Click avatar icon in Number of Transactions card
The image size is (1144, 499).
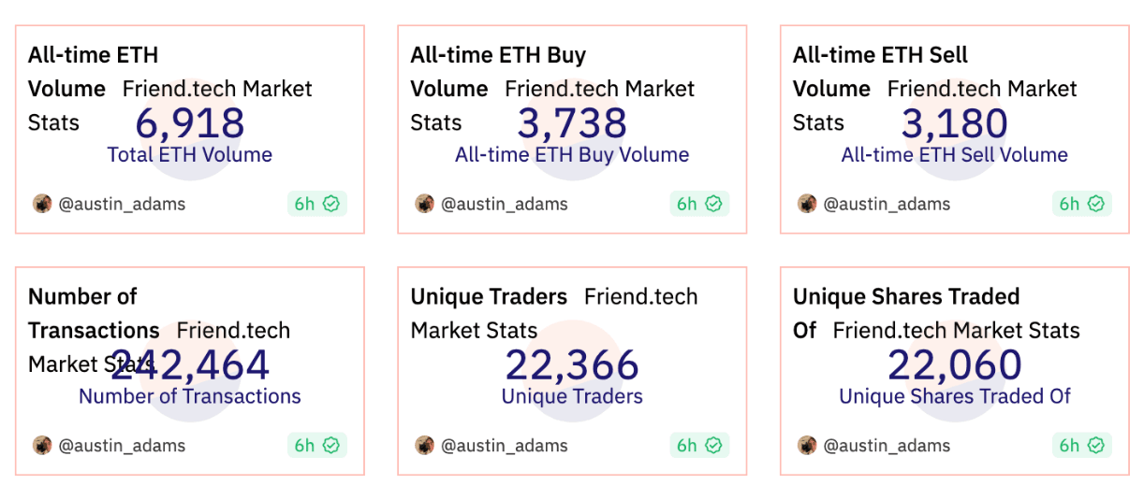click(x=42, y=445)
